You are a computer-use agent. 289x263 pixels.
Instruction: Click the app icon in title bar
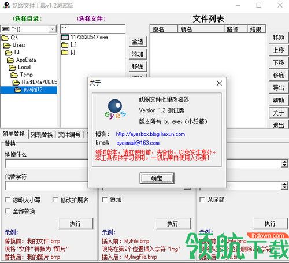(x=6, y=5)
